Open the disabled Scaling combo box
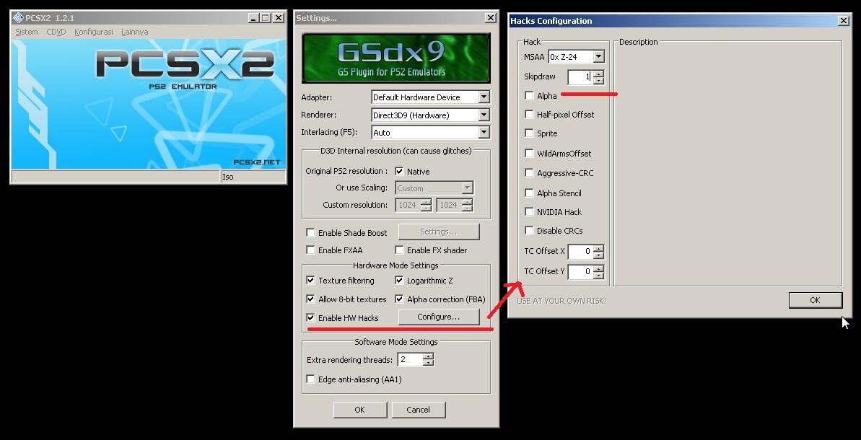This screenshot has height=440, width=861. pos(434,188)
